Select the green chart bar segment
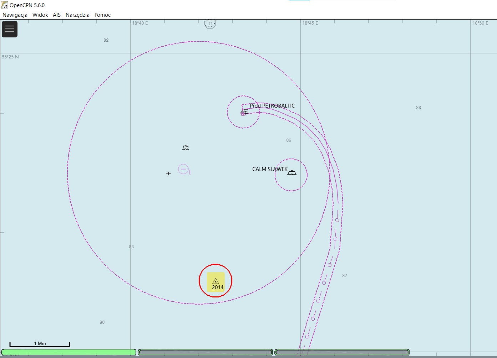Viewport: 497px width, 358px height. pyautogui.click(x=69, y=352)
